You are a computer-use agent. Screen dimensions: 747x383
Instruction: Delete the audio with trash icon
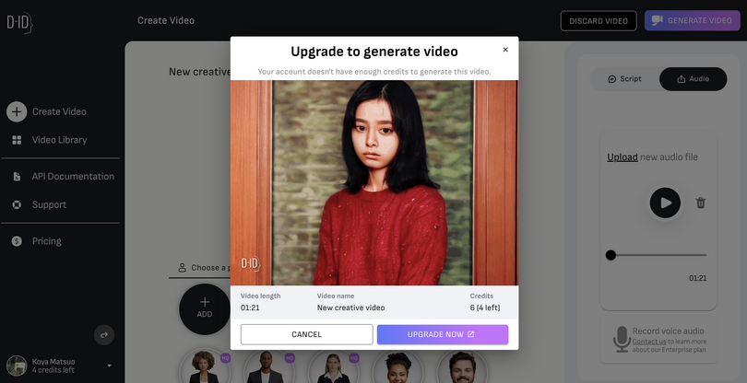[700, 203]
